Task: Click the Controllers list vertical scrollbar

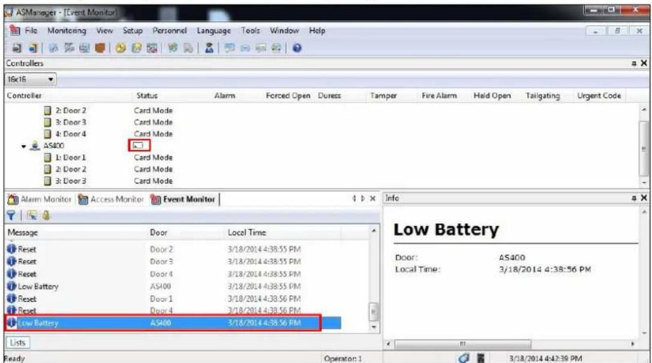Action: [644, 145]
